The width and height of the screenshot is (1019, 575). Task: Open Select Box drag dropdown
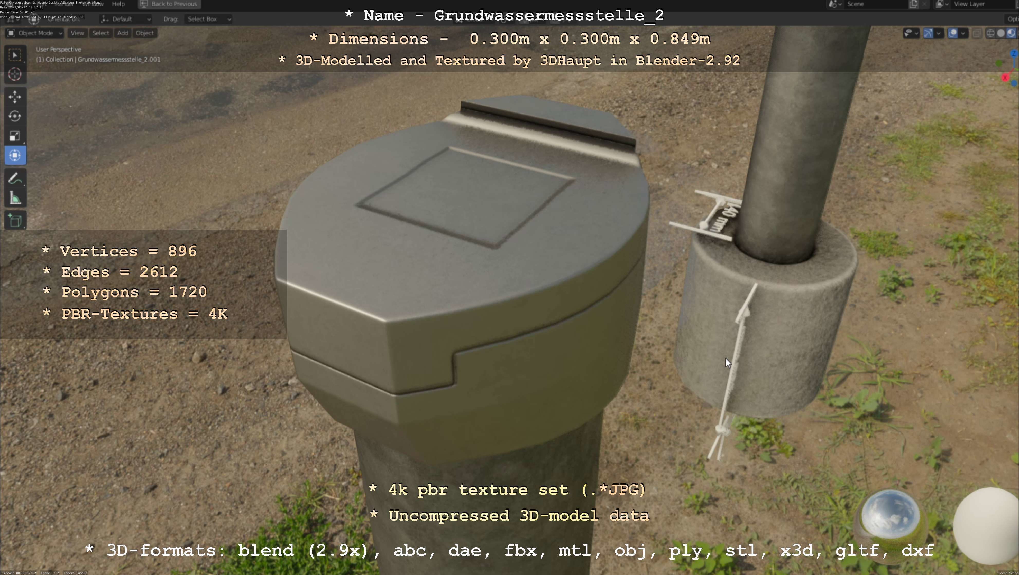208,19
